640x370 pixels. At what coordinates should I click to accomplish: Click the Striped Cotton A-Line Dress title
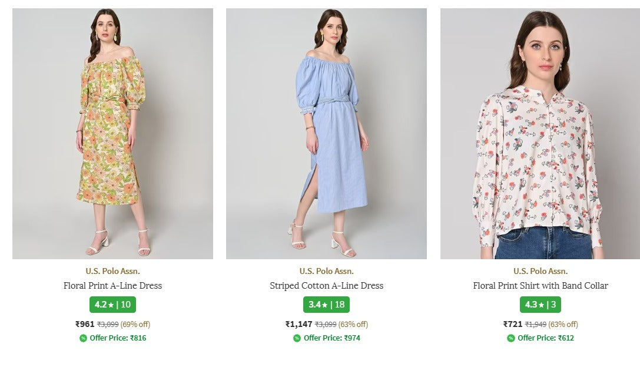point(326,286)
